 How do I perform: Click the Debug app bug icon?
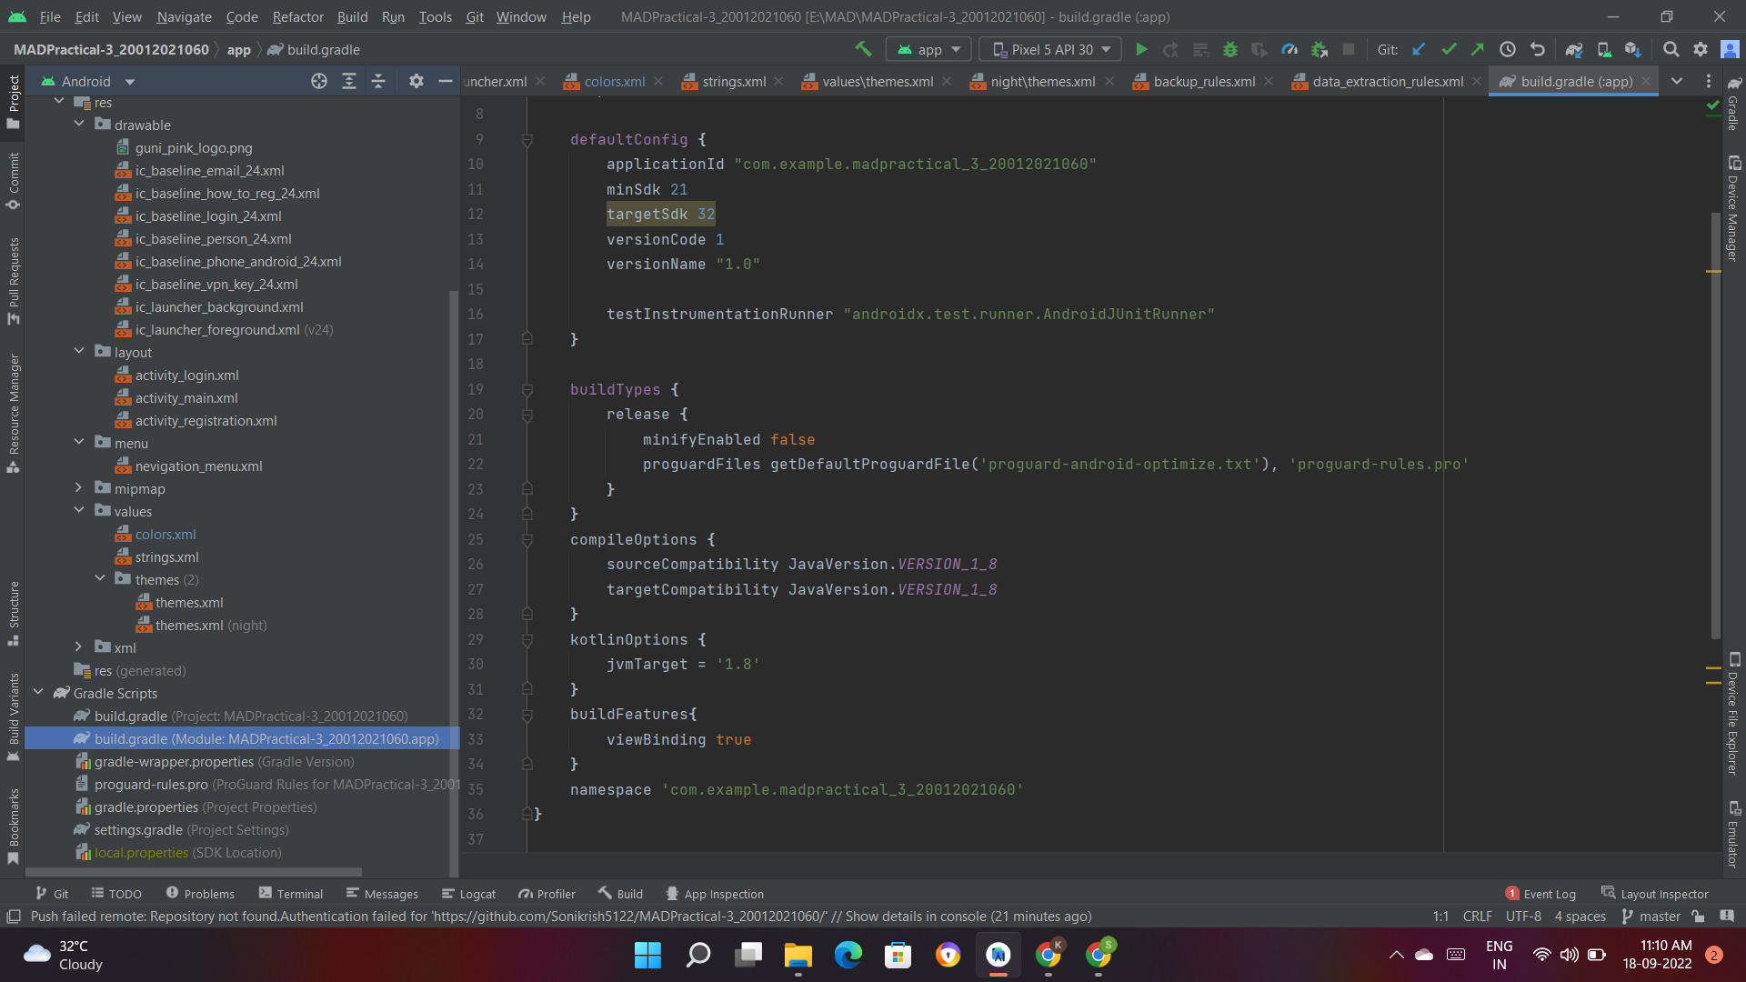pyautogui.click(x=1230, y=49)
